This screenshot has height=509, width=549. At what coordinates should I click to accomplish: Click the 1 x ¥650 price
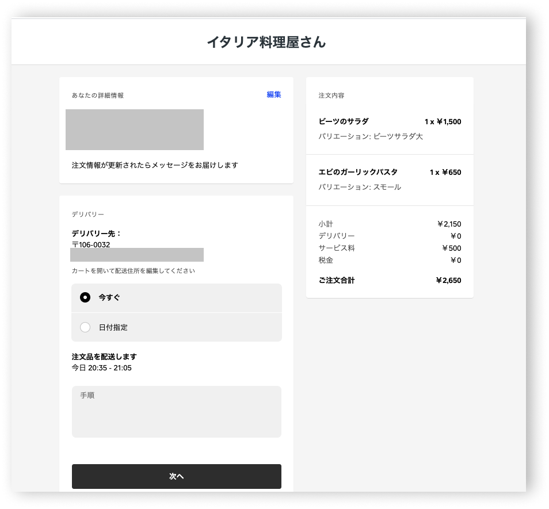tap(445, 172)
